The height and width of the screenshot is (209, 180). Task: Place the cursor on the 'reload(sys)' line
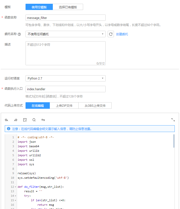tap(27, 173)
